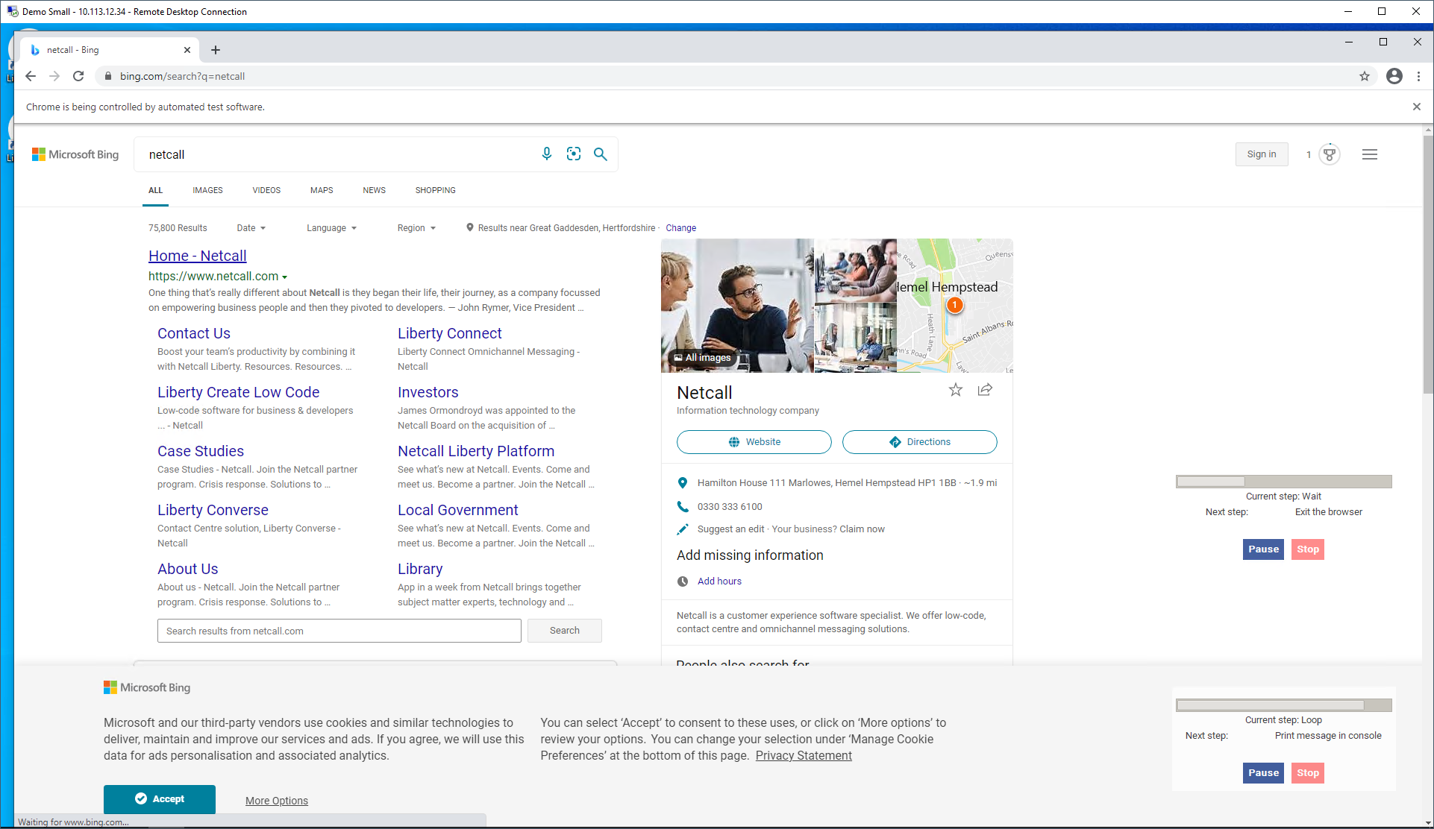This screenshot has width=1434, height=829.
Task: Bookmark page with the star icon
Action: (x=1365, y=76)
